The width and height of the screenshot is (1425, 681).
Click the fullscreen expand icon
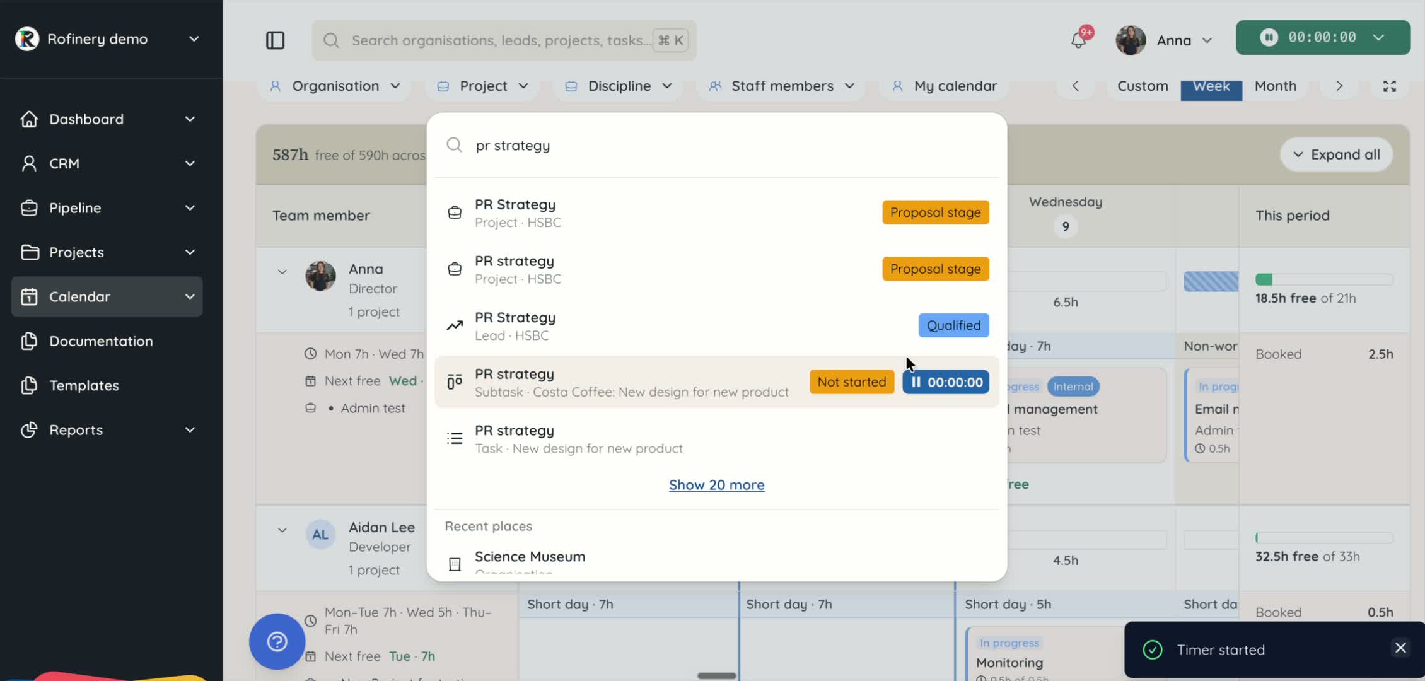click(x=1390, y=86)
